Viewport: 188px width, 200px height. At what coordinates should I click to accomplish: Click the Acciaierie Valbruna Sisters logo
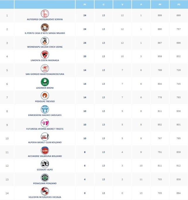tap(45, 150)
